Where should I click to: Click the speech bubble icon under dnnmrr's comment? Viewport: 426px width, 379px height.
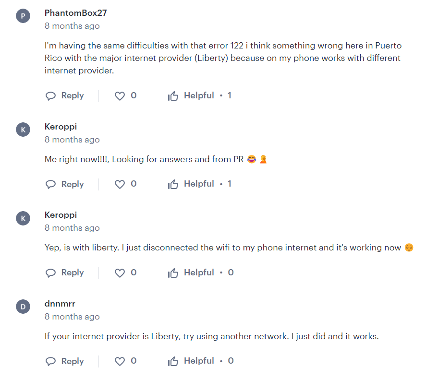50,361
